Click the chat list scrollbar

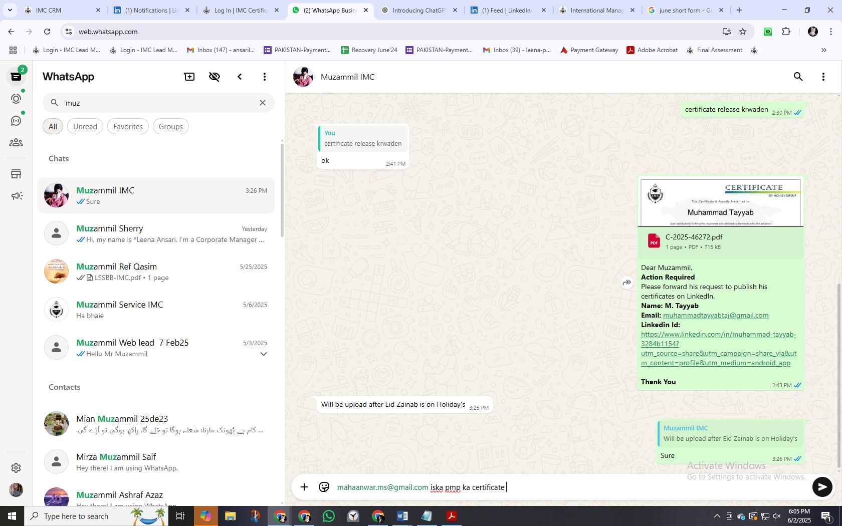pyautogui.click(x=282, y=190)
